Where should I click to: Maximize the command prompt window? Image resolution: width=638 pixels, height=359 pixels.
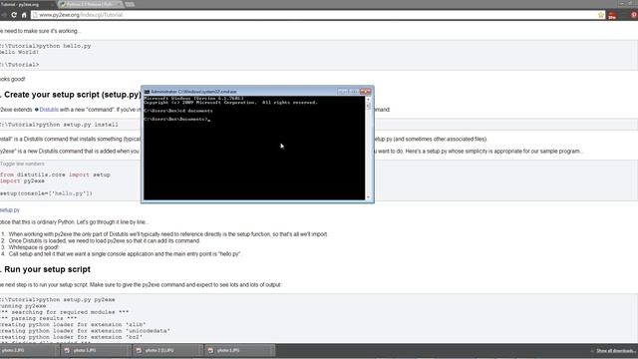354,91
